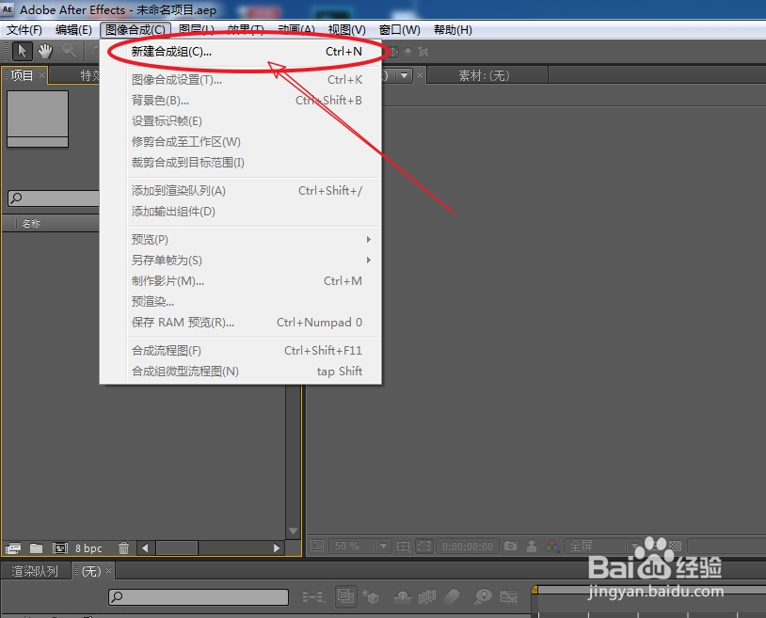
Task: Toggle the always preview this view icon
Action: pos(317,546)
